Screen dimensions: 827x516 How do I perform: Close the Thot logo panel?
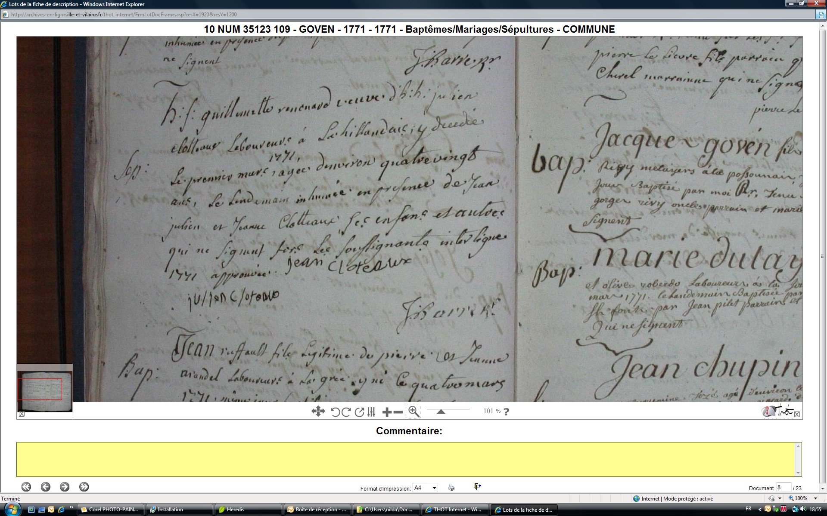coord(797,414)
